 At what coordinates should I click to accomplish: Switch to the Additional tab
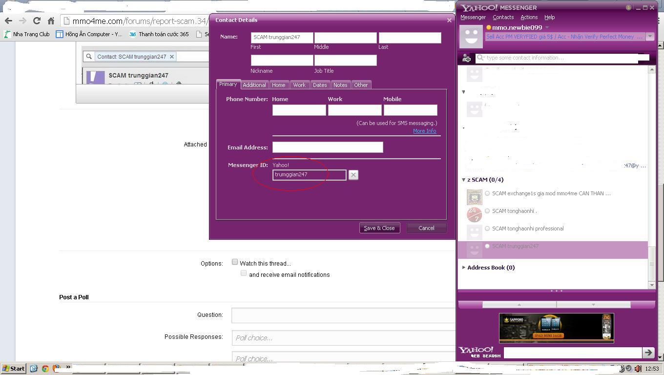coord(254,85)
